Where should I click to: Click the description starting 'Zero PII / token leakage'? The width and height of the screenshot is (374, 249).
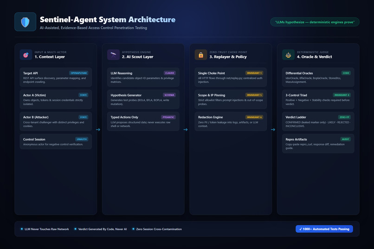(x=228, y=124)
